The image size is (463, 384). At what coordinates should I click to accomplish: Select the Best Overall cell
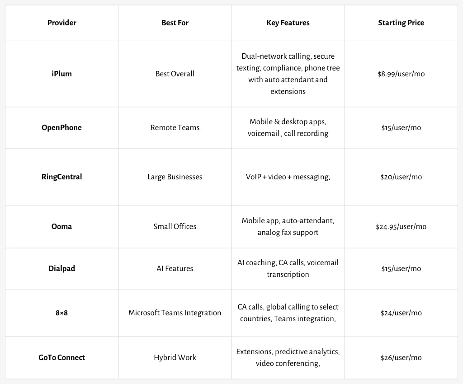[x=175, y=74]
